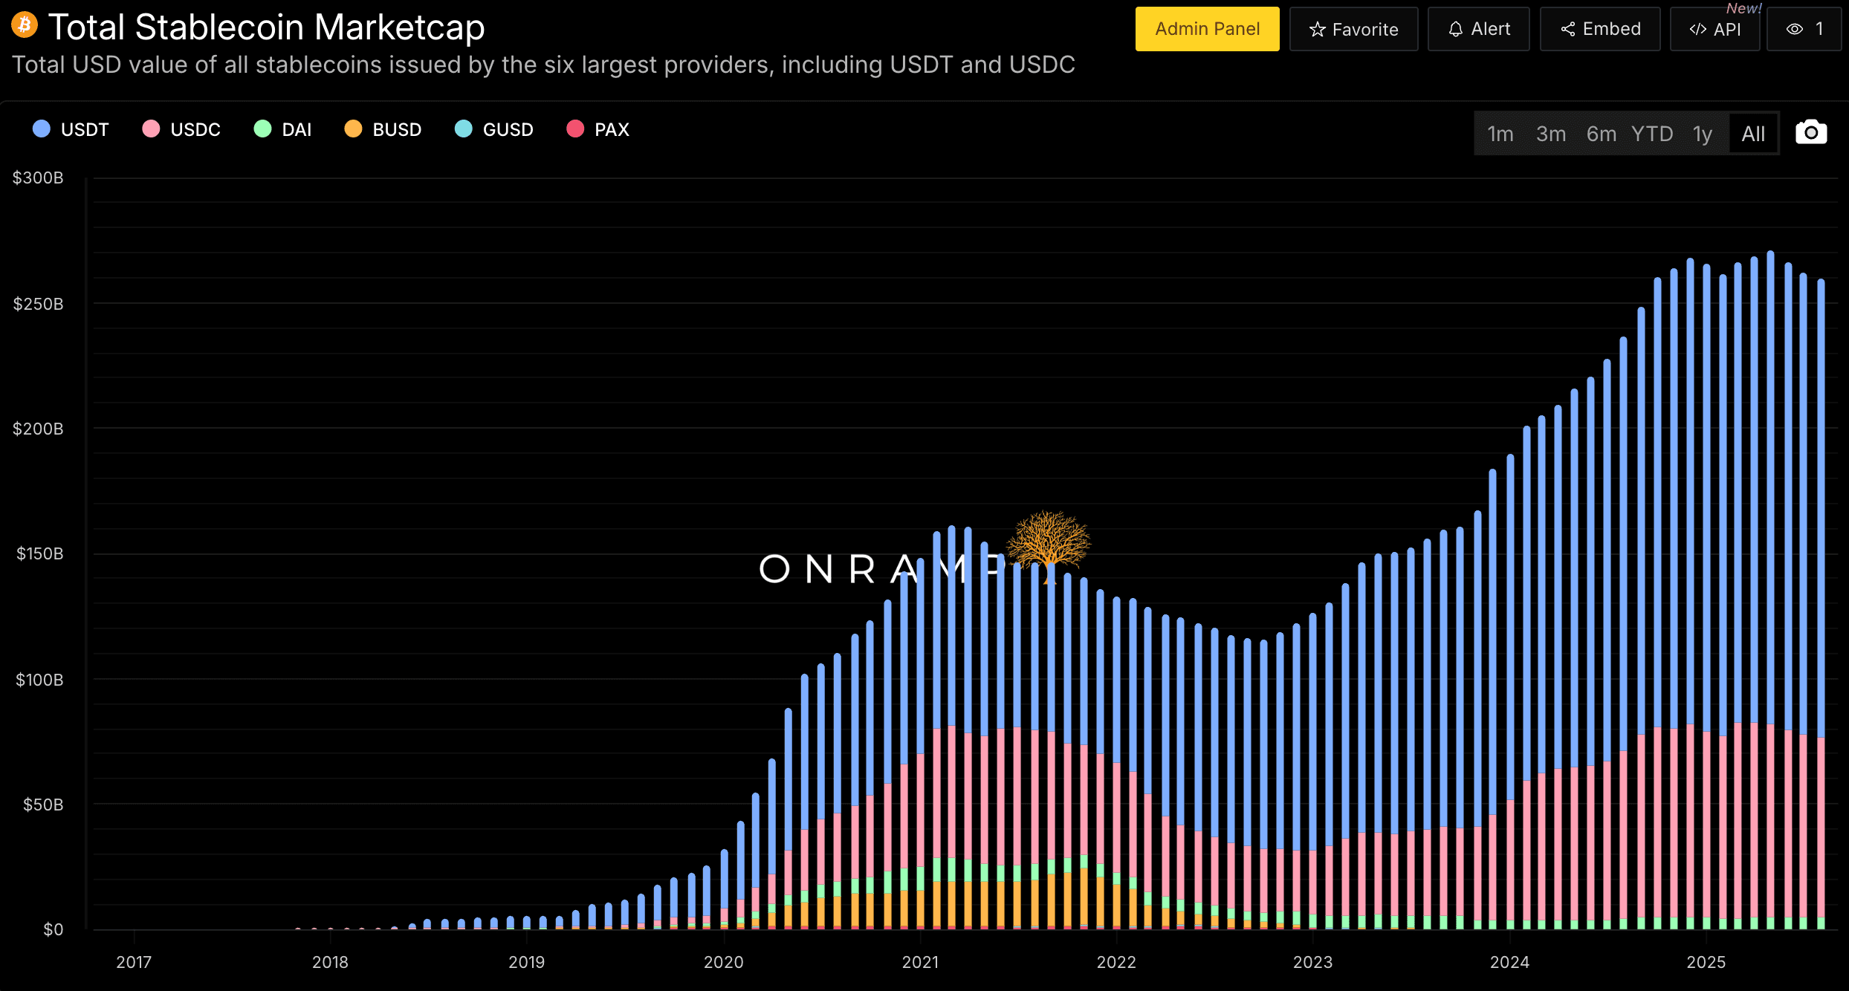Click the tallest bar in 2025

tap(1770, 590)
